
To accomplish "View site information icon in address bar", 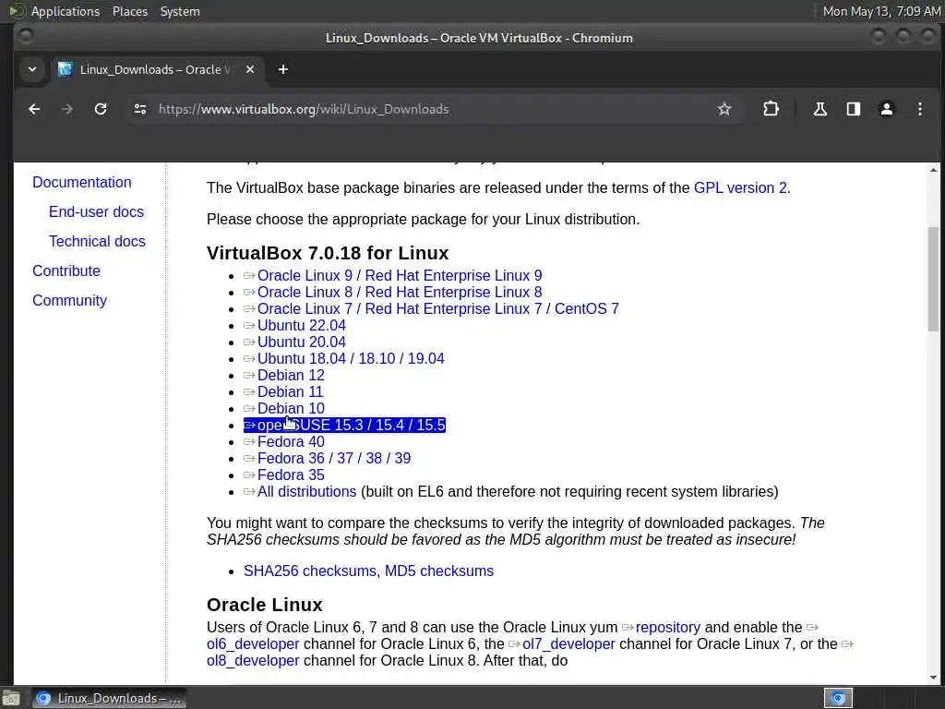I will coord(140,109).
